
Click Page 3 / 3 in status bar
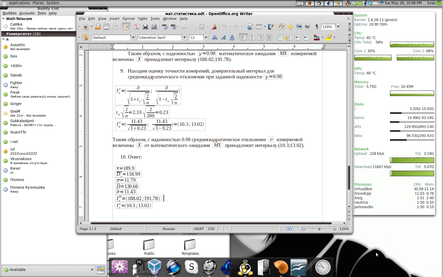click(x=93, y=229)
